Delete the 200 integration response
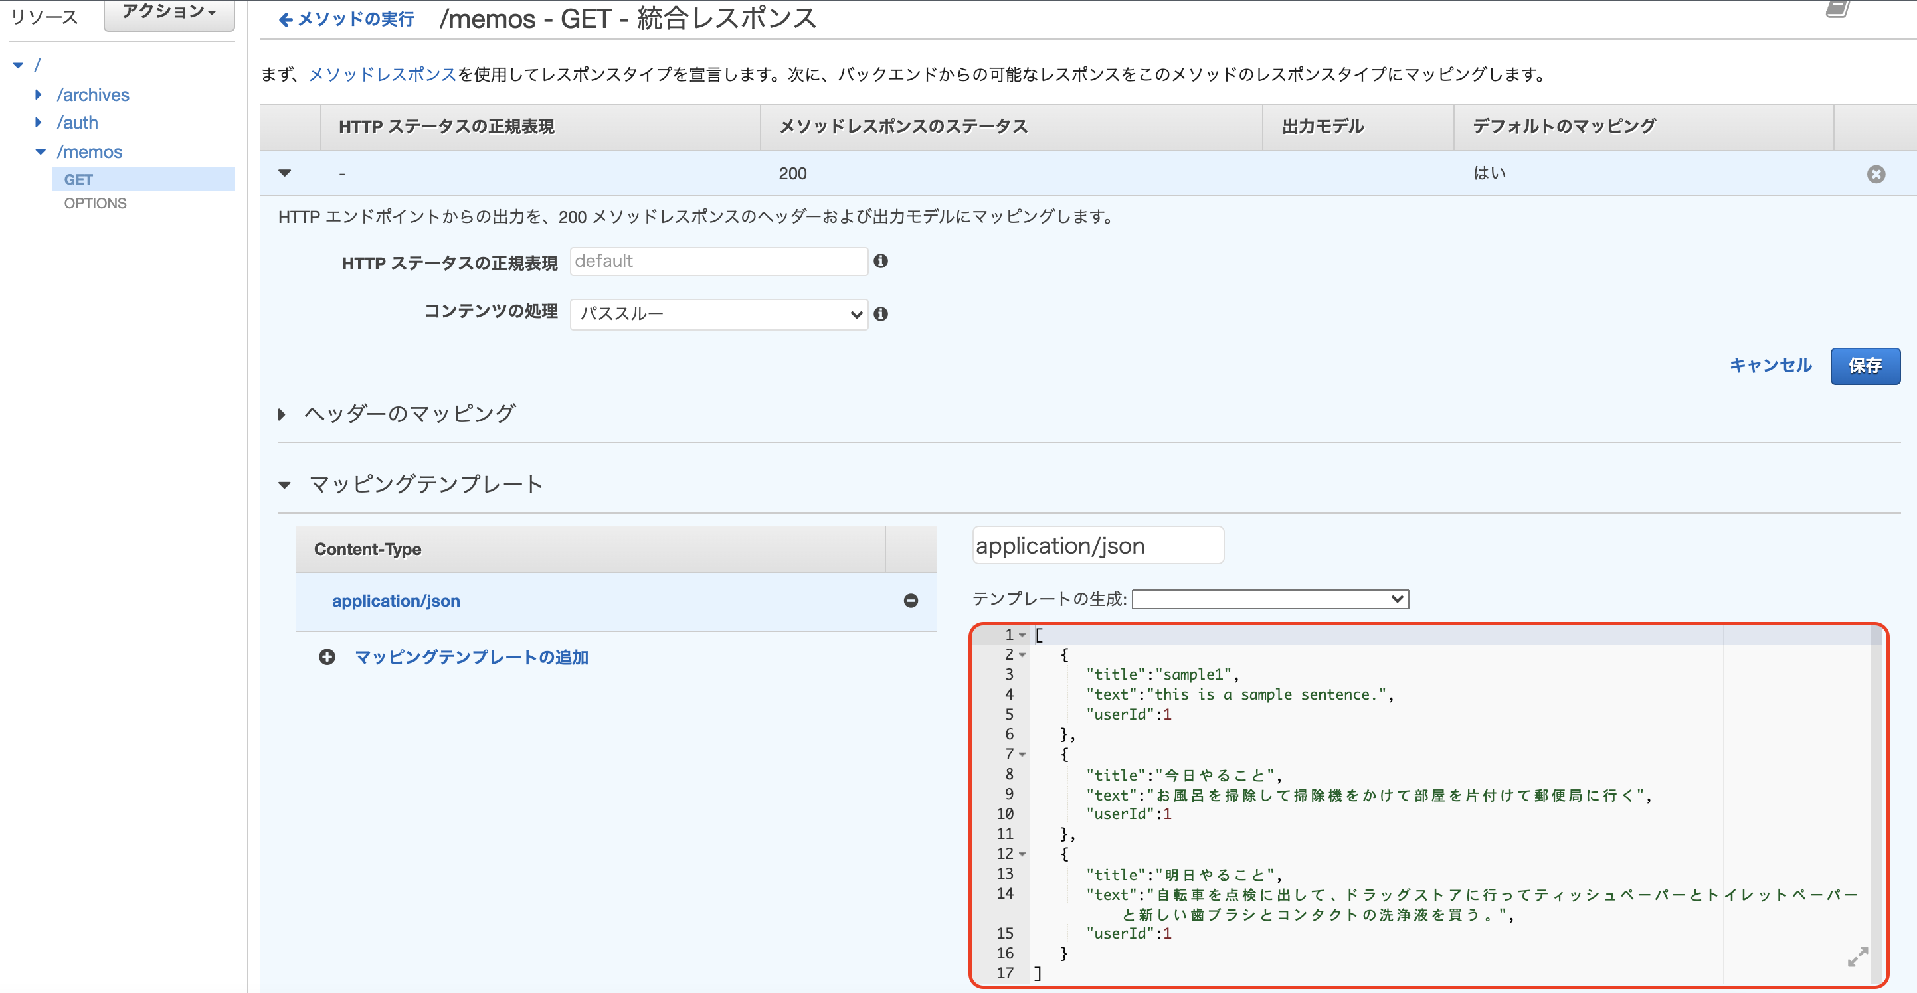1917x993 pixels. (x=1876, y=174)
